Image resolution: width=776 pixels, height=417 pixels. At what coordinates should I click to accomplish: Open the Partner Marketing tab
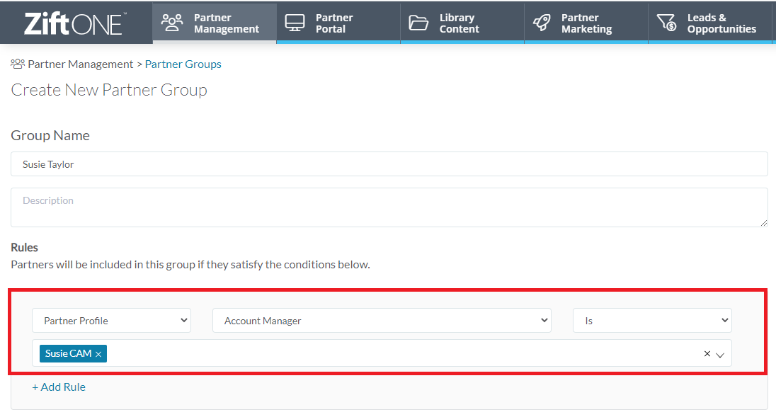(586, 23)
